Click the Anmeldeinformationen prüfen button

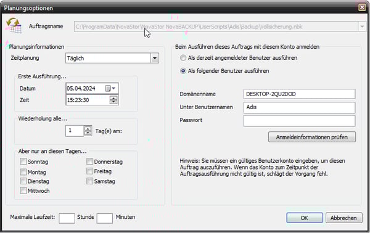pos(311,137)
